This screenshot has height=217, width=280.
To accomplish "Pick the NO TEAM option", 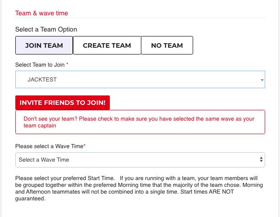I will coord(167,45).
